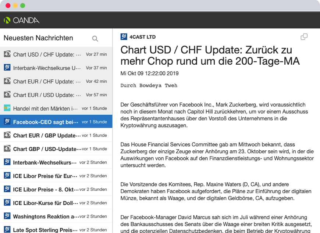Click the 4CAST icon on USD / CHF item

[7, 54]
